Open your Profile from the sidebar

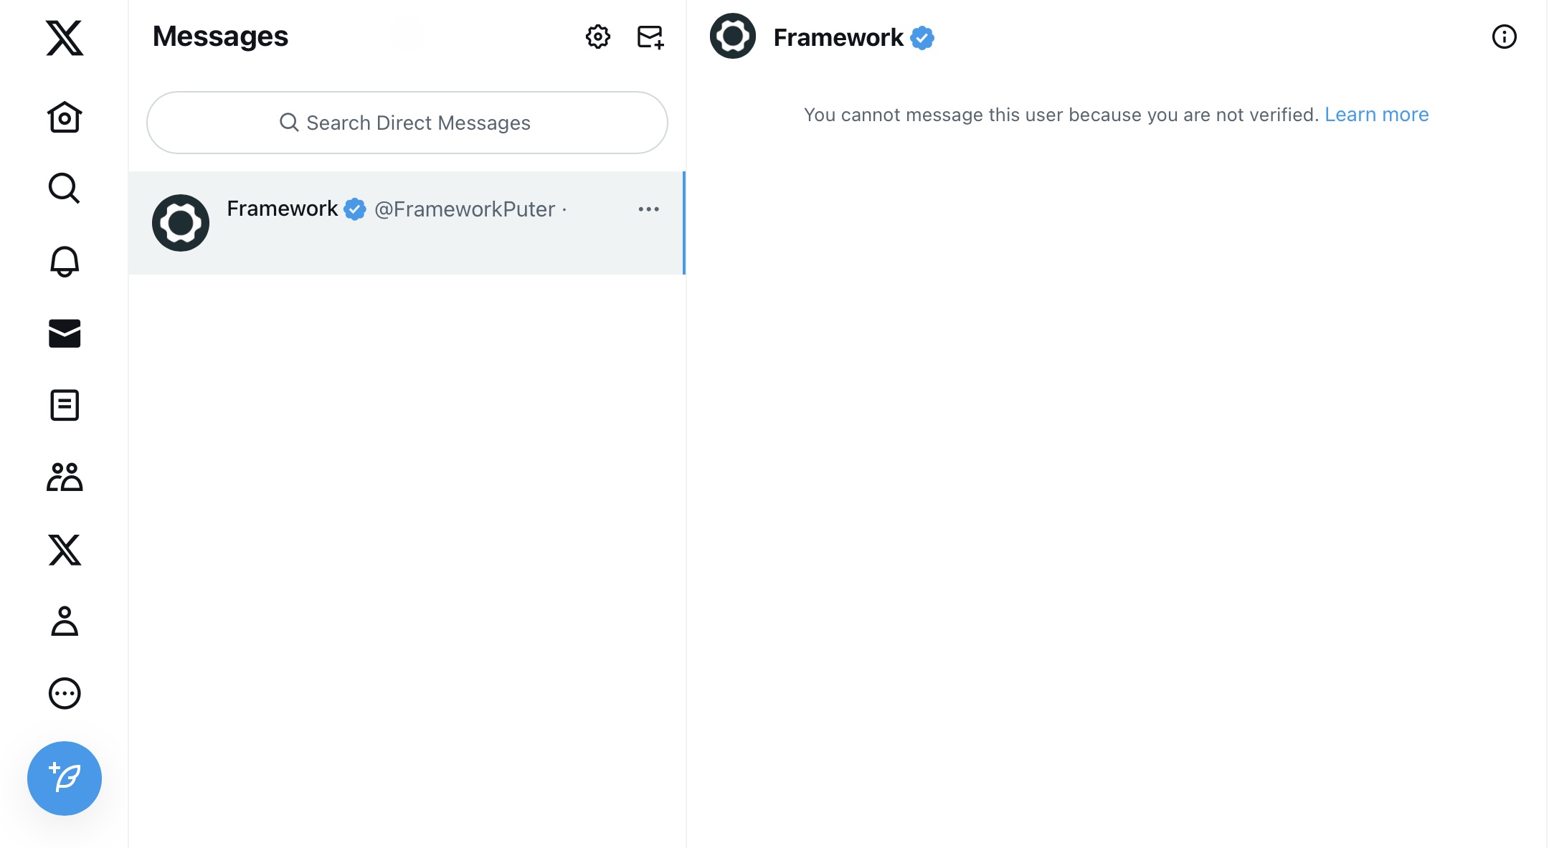click(65, 621)
